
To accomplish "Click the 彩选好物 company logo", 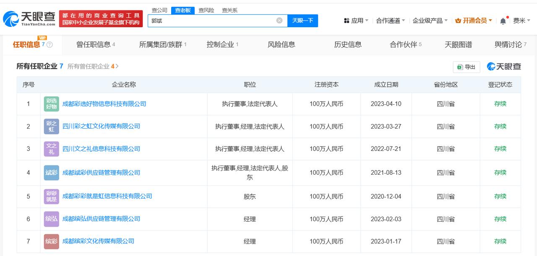I will click(51, 104).
